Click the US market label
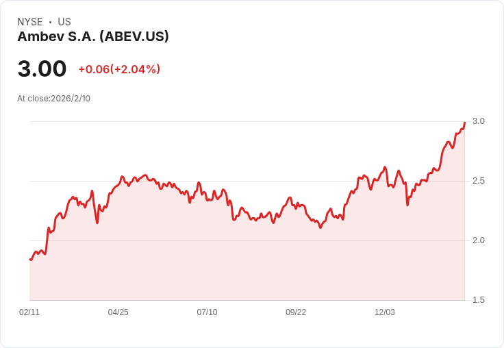This screenshot has height=348, width=504. click(64, 22)
